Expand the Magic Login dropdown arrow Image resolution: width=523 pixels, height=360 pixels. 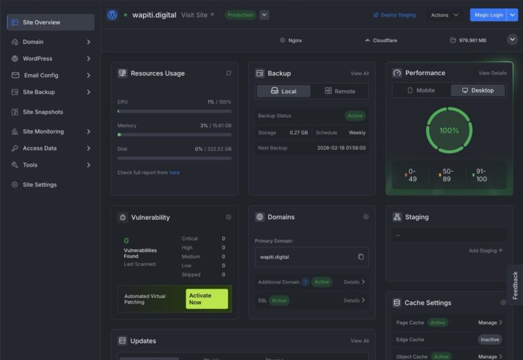point(512,15)
